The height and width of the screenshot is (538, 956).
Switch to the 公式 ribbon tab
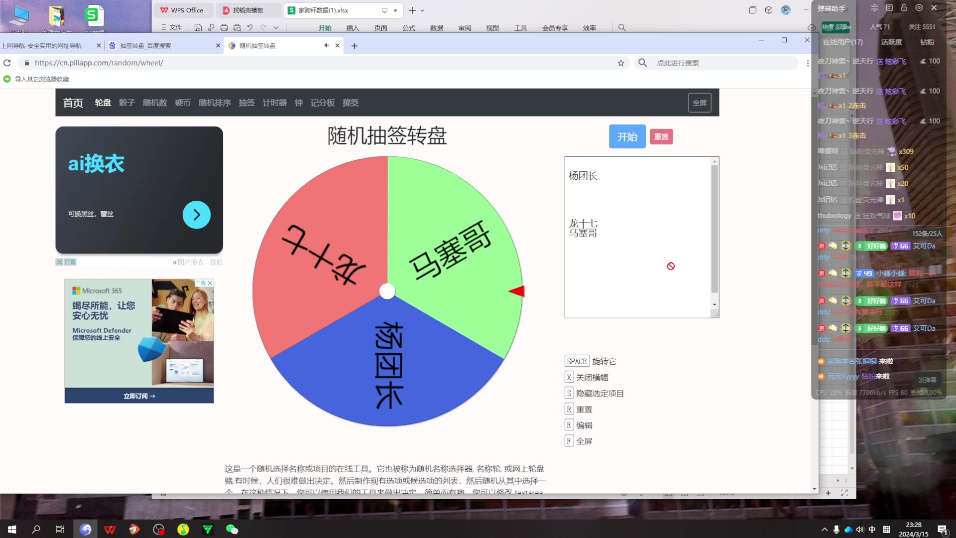point(409,28)
